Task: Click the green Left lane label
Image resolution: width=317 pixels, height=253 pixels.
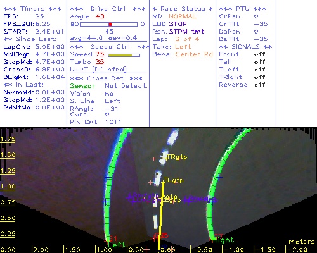Action: pyautogui.click(x=116, y=245)
